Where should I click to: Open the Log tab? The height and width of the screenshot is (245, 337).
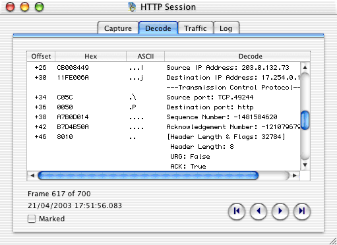tap(226, 28)
